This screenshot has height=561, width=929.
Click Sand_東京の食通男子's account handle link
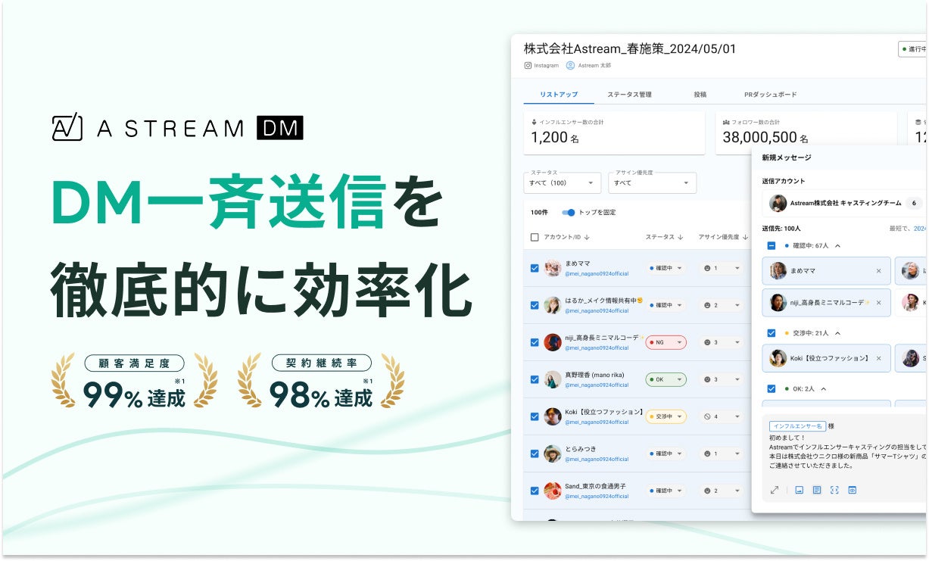point(597,497)
